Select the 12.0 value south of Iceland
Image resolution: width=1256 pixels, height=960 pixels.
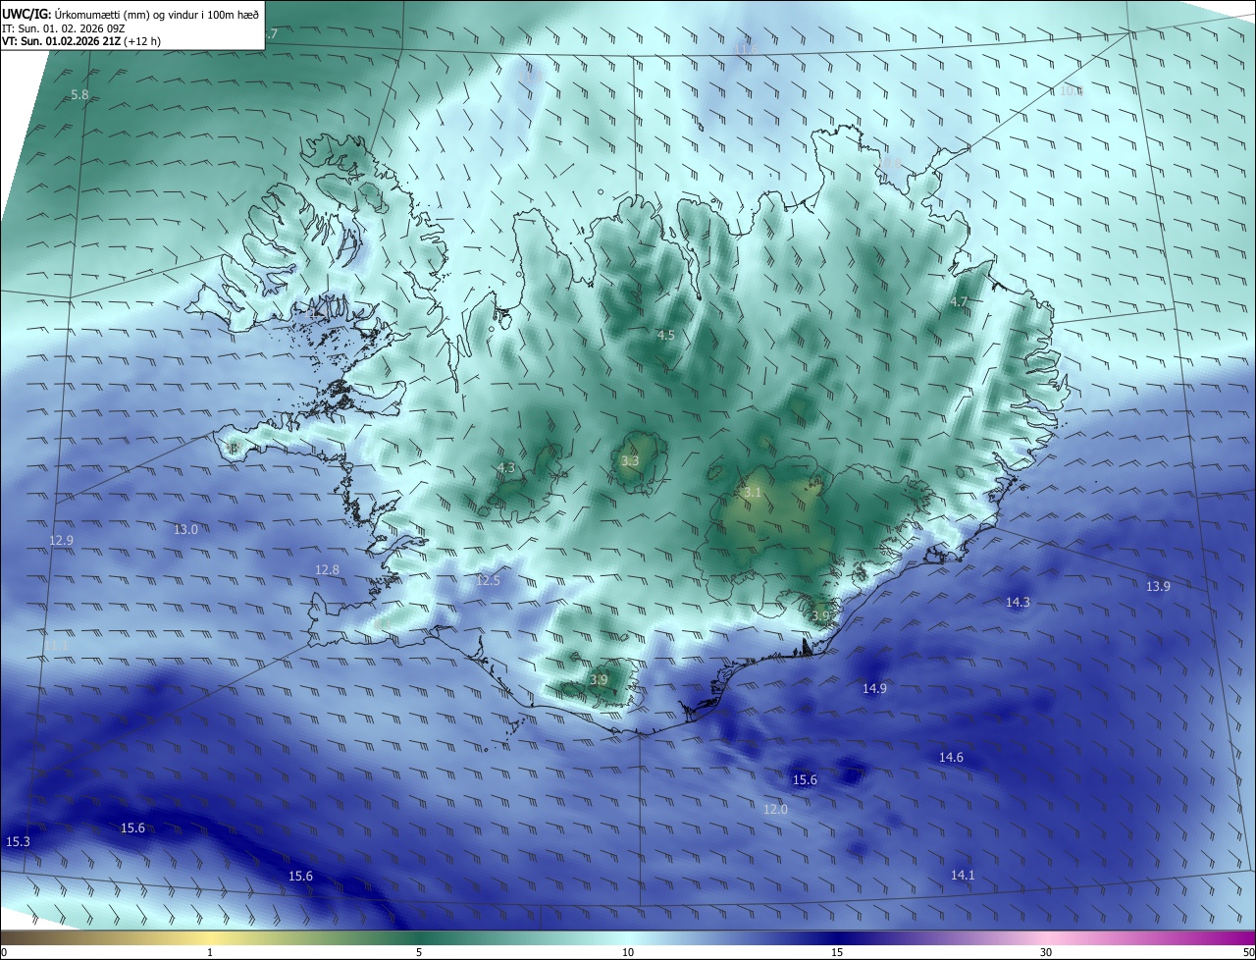[775, 810]
